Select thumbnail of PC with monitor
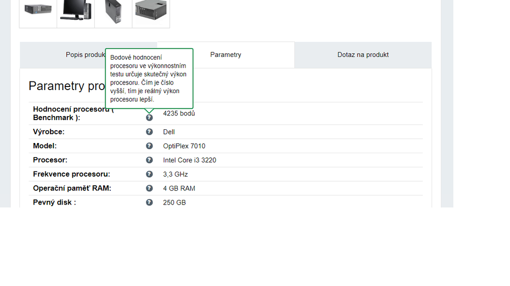510x286 pixels. pyautogui.click(x=76, y=13)
